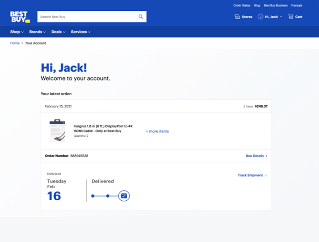319x242 pixels.
Task: Expand the Brands menu
Action: 37,32
